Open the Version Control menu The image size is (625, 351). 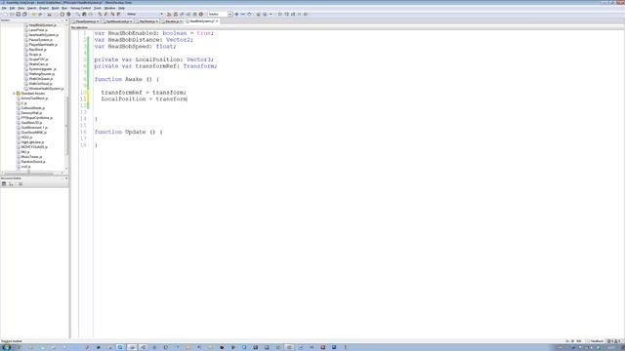pyautogui.click(x=80, y=8)
